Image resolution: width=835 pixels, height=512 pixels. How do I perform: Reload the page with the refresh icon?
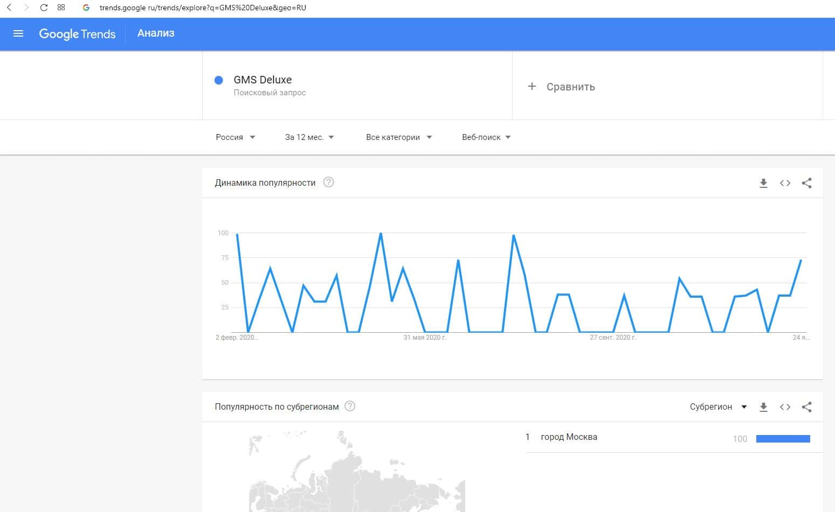(44, 8)
